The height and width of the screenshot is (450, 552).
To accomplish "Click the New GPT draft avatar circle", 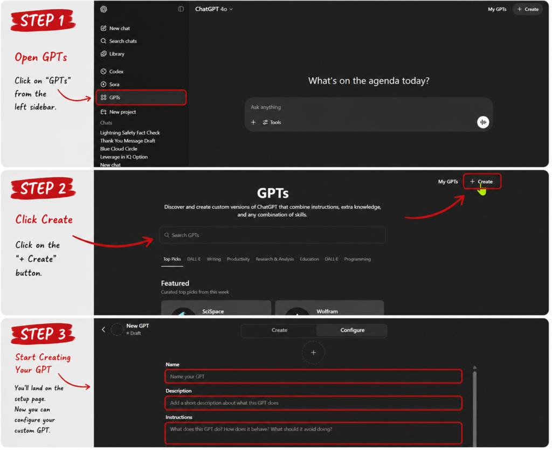I will click(x=117, y=330).
